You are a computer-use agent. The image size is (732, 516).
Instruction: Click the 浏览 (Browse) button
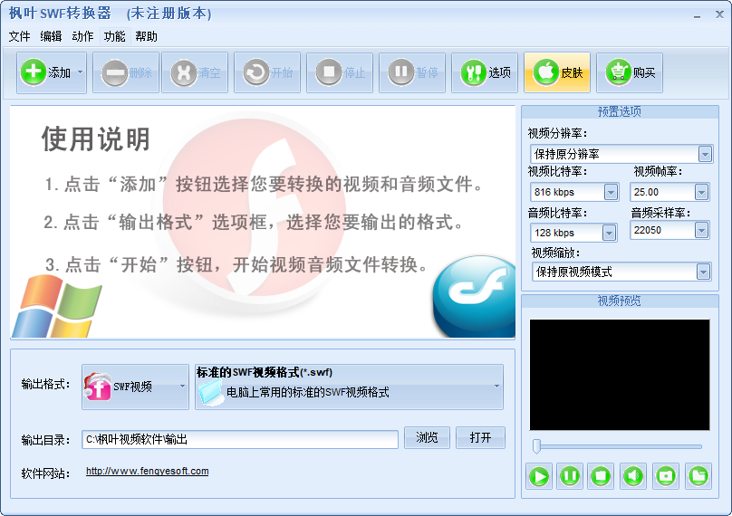(x=427, y=437)
